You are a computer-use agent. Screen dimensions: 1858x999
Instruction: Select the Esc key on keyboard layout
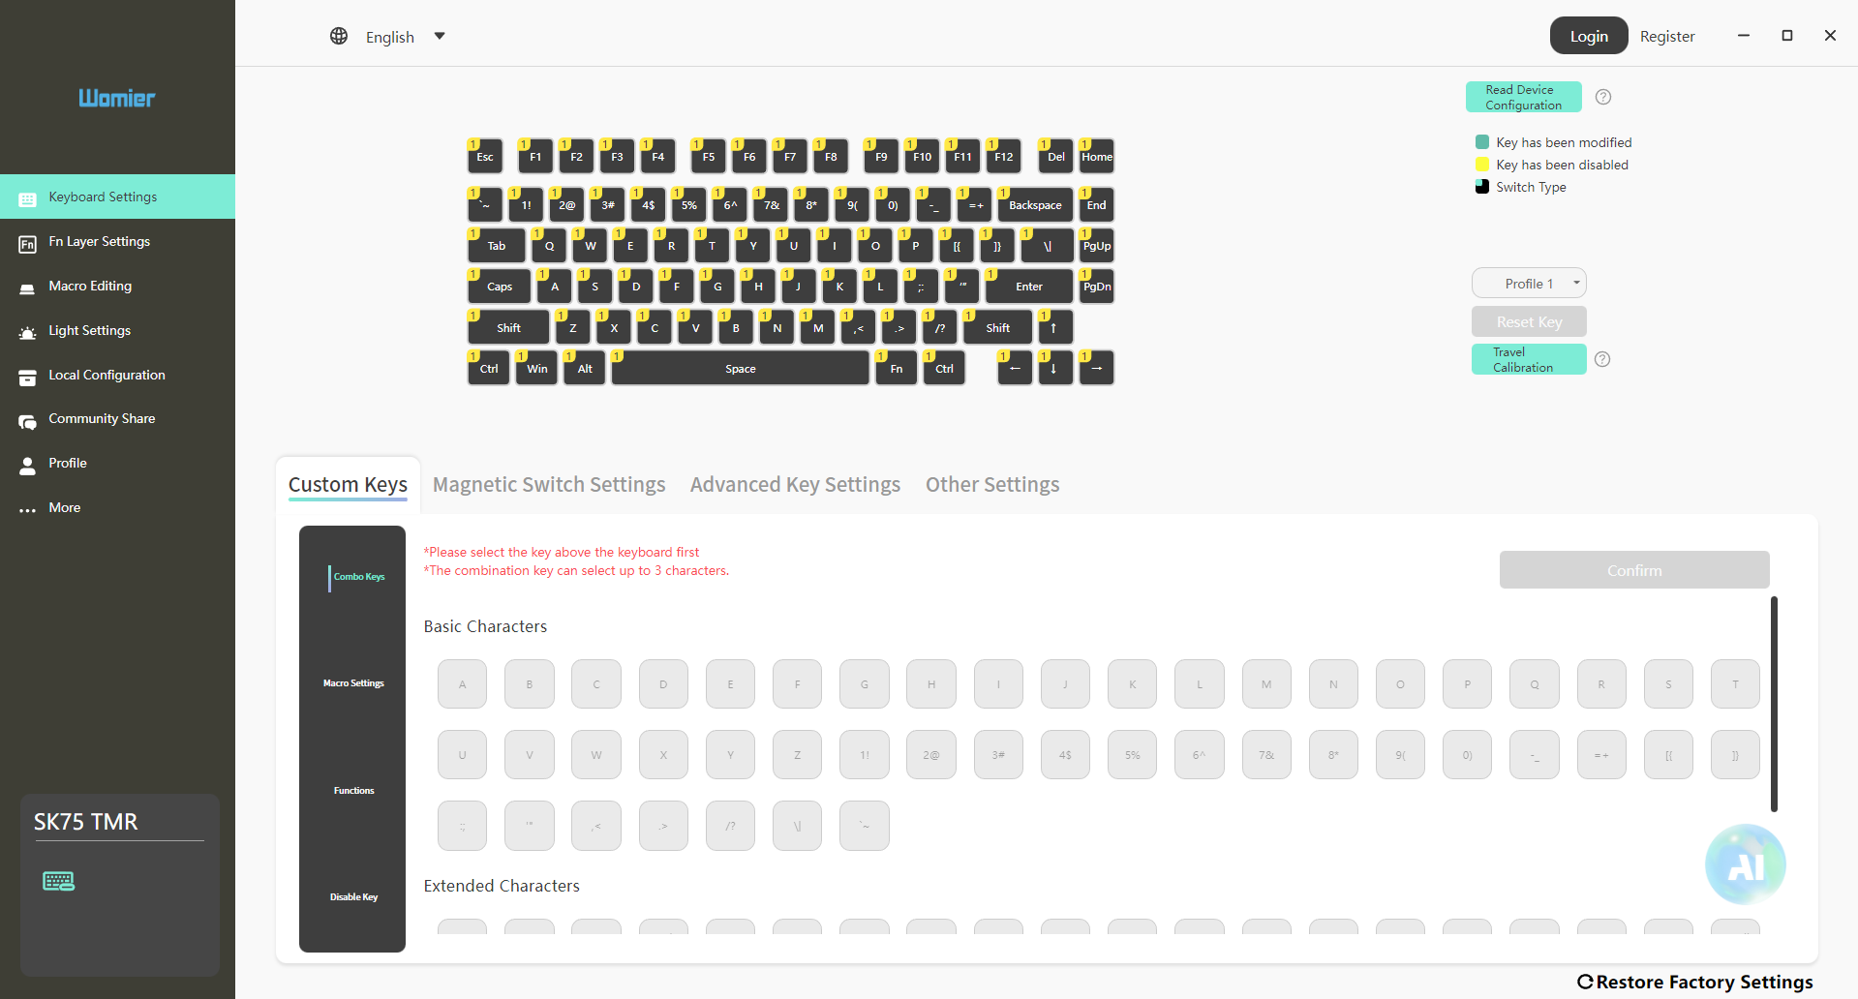(485, 157)
